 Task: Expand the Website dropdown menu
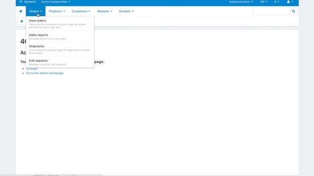(x=105, y=11)
